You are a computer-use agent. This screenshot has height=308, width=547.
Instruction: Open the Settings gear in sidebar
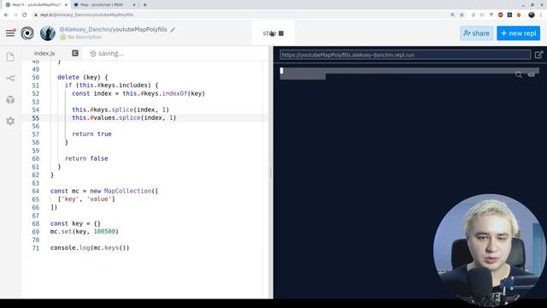(x=10, y=121)
